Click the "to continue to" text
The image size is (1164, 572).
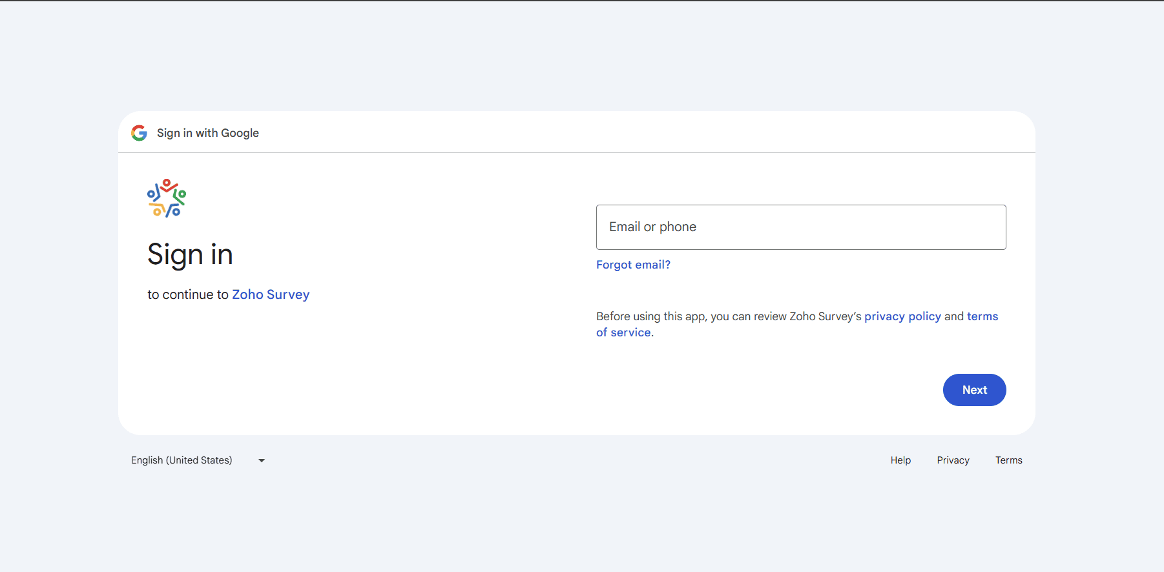[187, 294]
